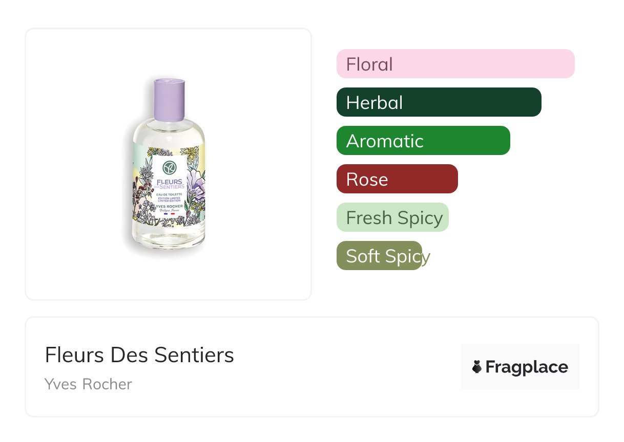Screen dimensions: 624x442
Task: Click the purple bottle cap
Action: tap(169, 100)
